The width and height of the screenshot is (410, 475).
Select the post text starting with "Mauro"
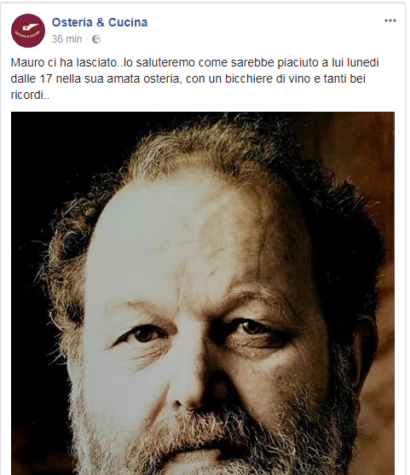[194, 78]
